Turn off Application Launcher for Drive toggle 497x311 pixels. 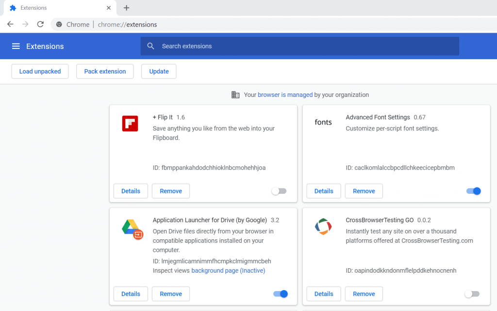click(x=281, y=294)
